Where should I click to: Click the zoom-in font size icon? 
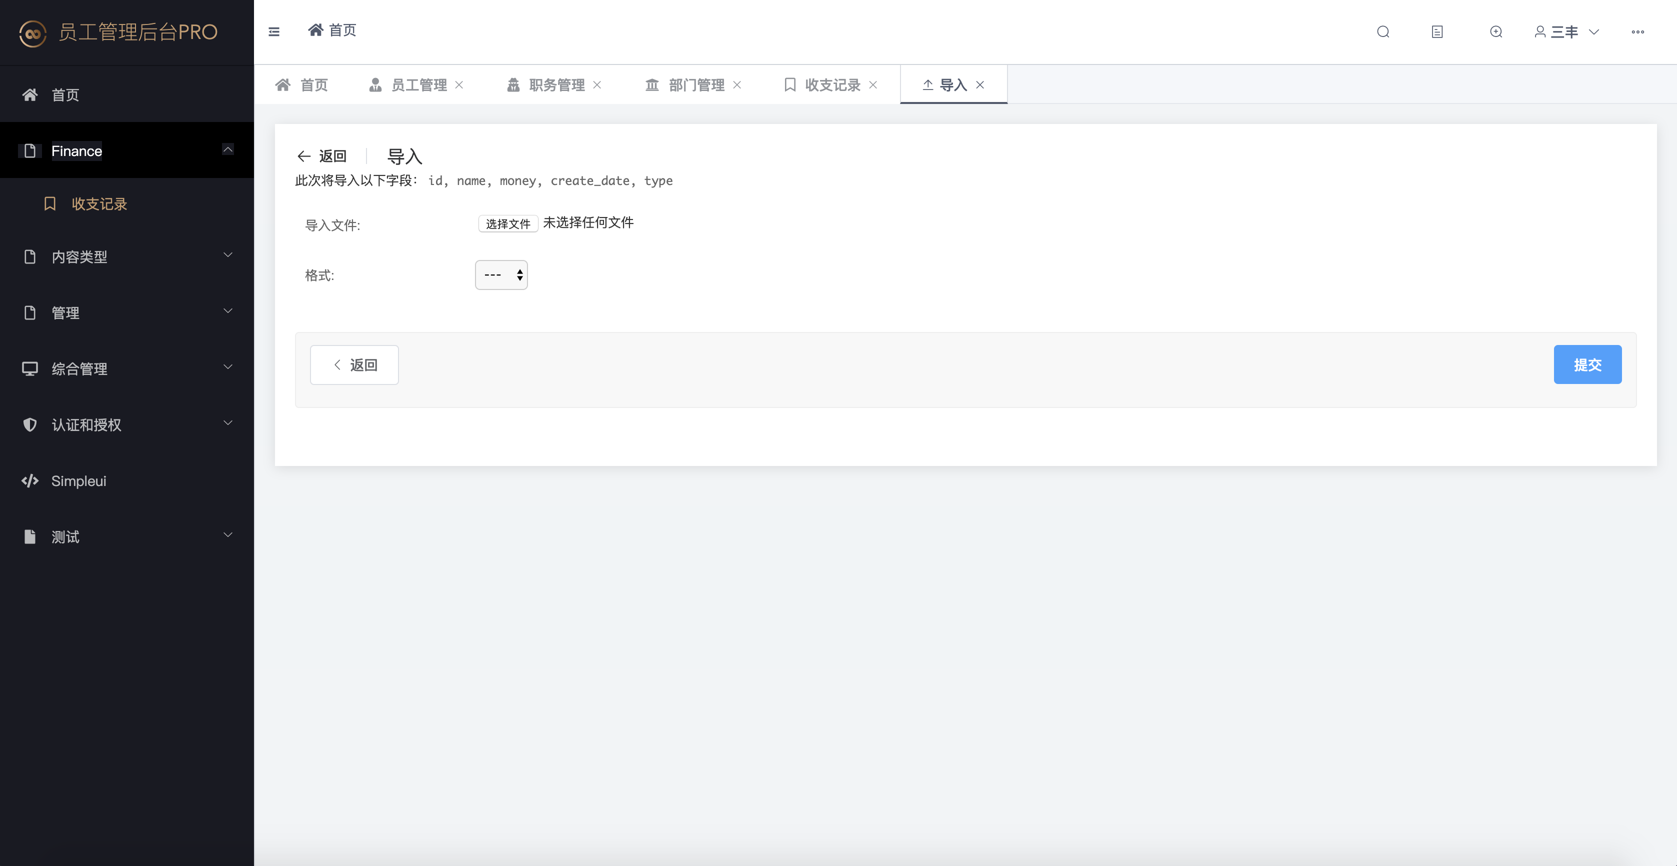[x=1496, y=32]
